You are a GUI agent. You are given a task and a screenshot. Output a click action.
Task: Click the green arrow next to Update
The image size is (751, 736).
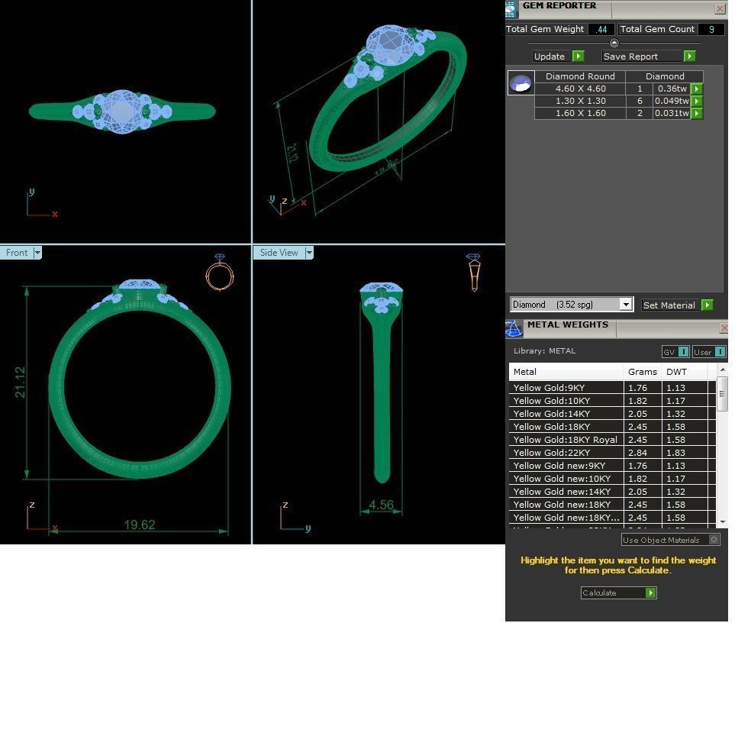point(579,56)
